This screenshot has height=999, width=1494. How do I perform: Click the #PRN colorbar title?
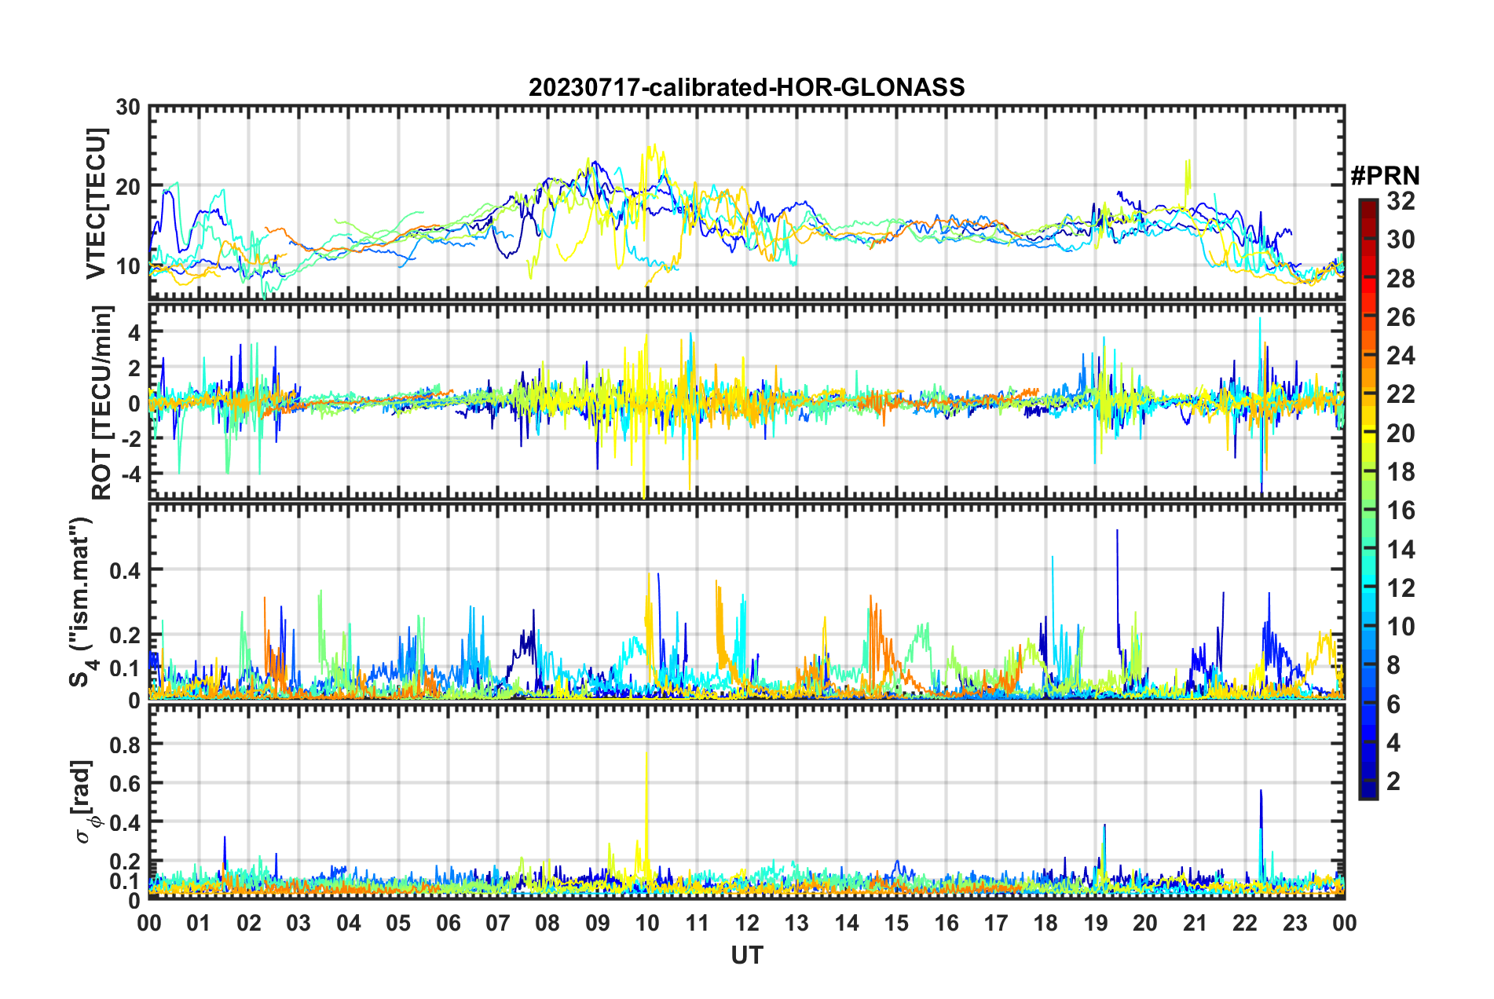click(x=1385, y=176)
